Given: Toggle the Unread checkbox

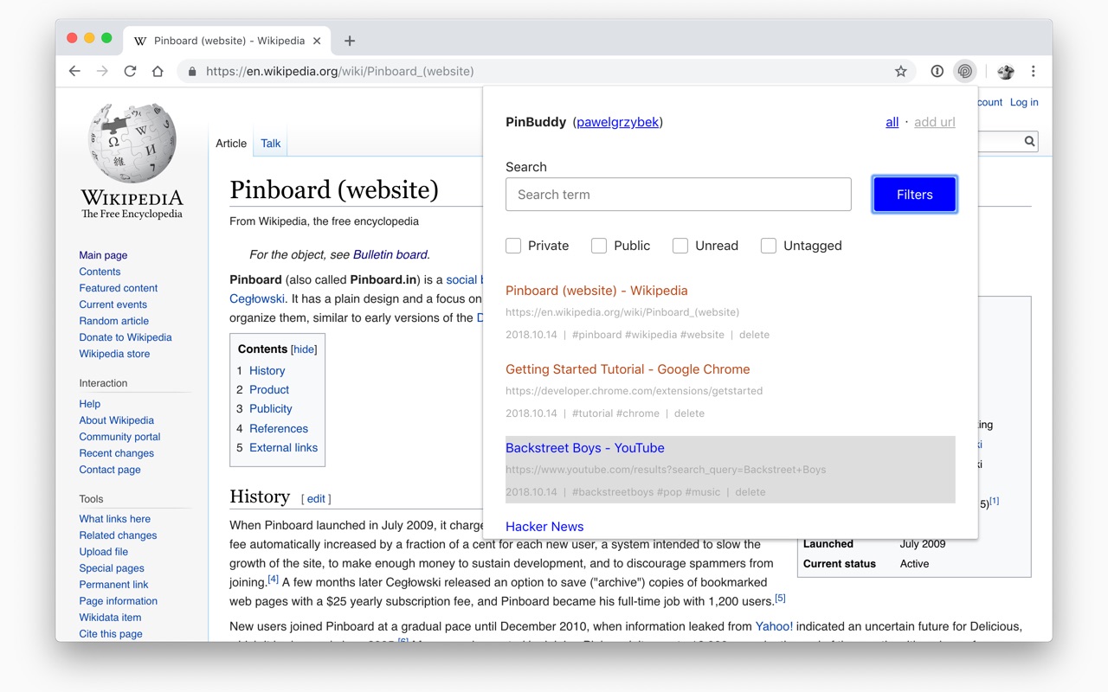Looking at the screenshot, I should click(x=680, y=246).
